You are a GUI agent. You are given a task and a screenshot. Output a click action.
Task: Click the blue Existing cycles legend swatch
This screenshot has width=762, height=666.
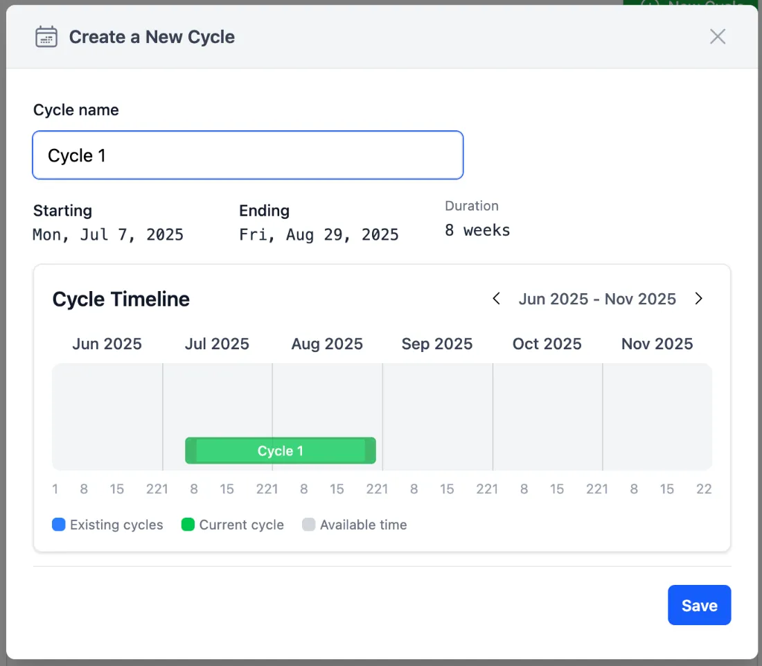pos(58,525)
